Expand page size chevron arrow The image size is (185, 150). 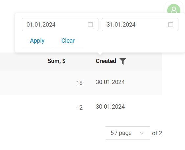142,133
